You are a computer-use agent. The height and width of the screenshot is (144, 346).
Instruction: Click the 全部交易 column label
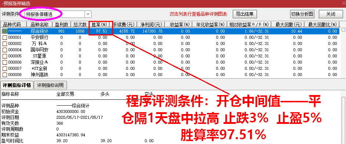pyautogui.click(x=65, y=94)
